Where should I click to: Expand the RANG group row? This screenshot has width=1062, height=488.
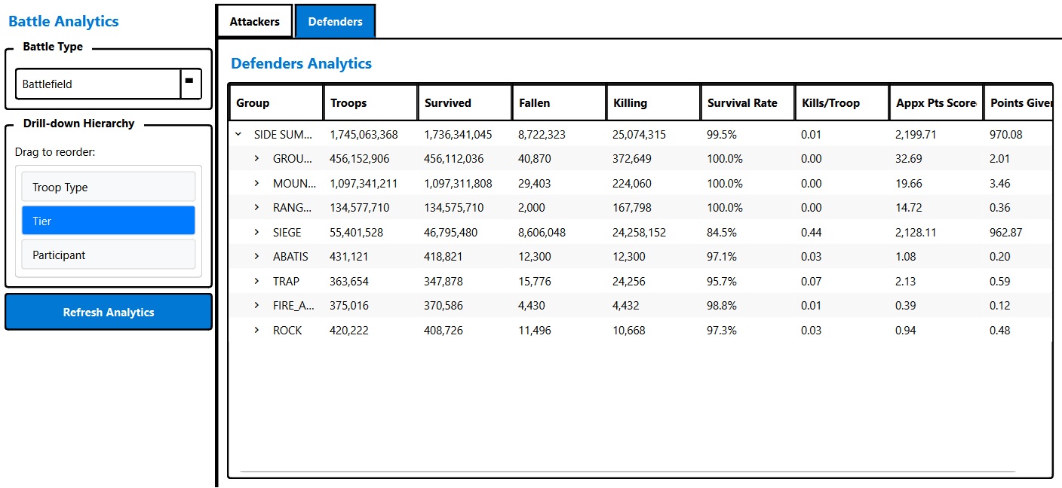(256, 207)
